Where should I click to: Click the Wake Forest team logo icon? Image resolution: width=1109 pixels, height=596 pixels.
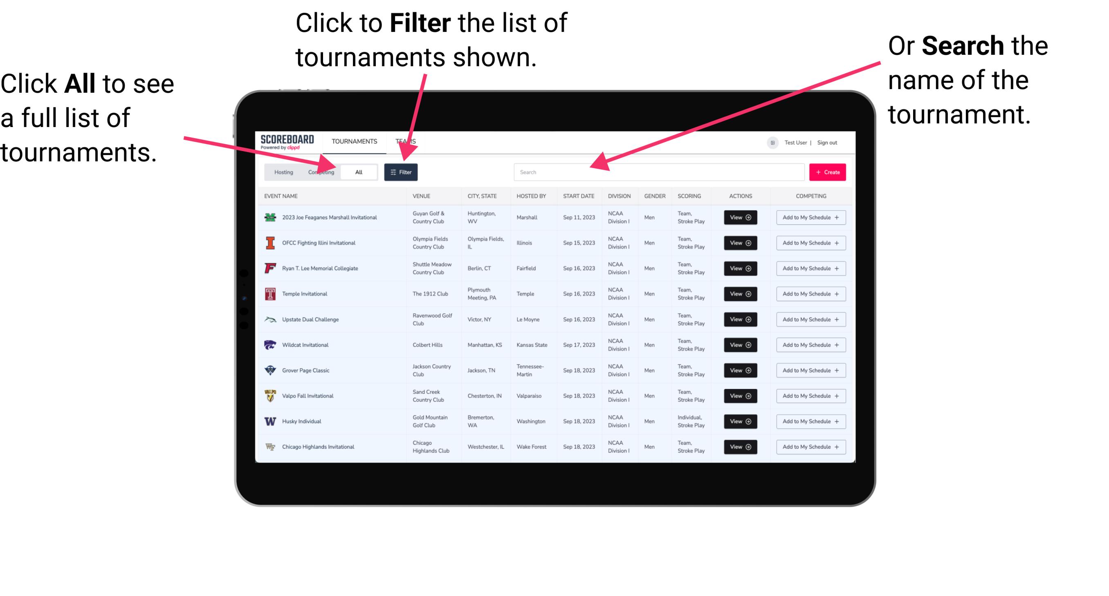pyautogui.click(x=269, y=446)
